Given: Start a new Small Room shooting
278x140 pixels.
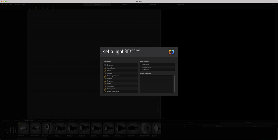Looking at the screenshot, I should [x=157, y=70].
